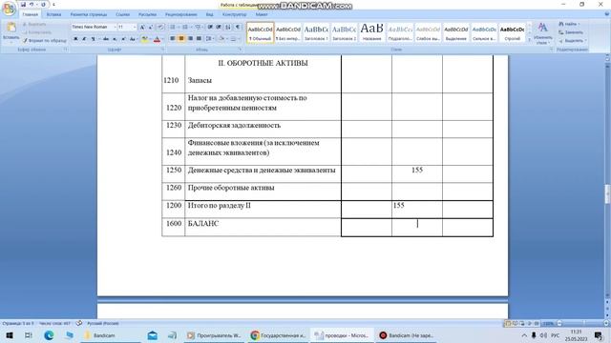
Task: Click the table cell containing 155 in row 1250
Action: 417,173
